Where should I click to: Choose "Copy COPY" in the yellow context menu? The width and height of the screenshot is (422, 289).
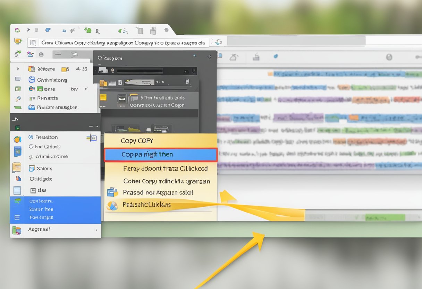click(137, 141)
